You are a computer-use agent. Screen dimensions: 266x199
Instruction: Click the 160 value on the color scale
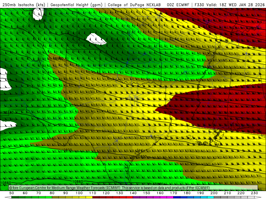pyautogui.click(x=160, y=193)
